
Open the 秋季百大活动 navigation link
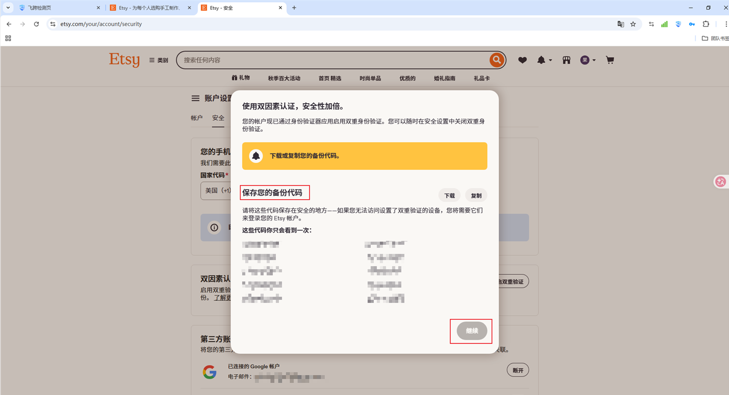284,79
